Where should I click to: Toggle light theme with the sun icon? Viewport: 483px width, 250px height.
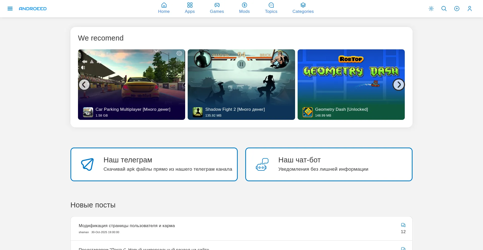click(x=431, y=9)
